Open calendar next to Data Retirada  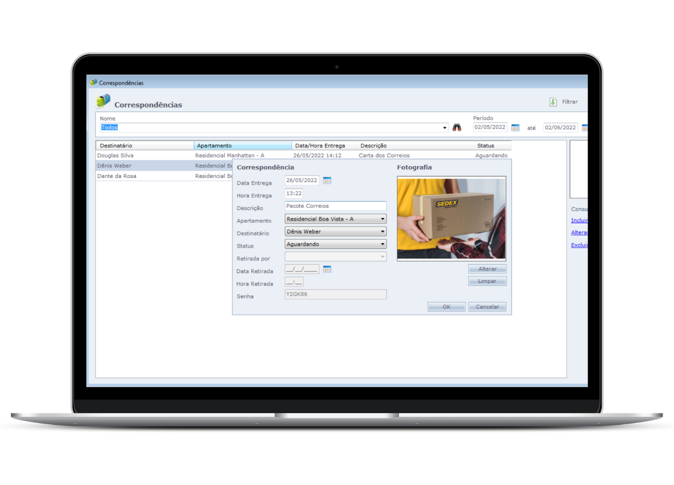327,269
